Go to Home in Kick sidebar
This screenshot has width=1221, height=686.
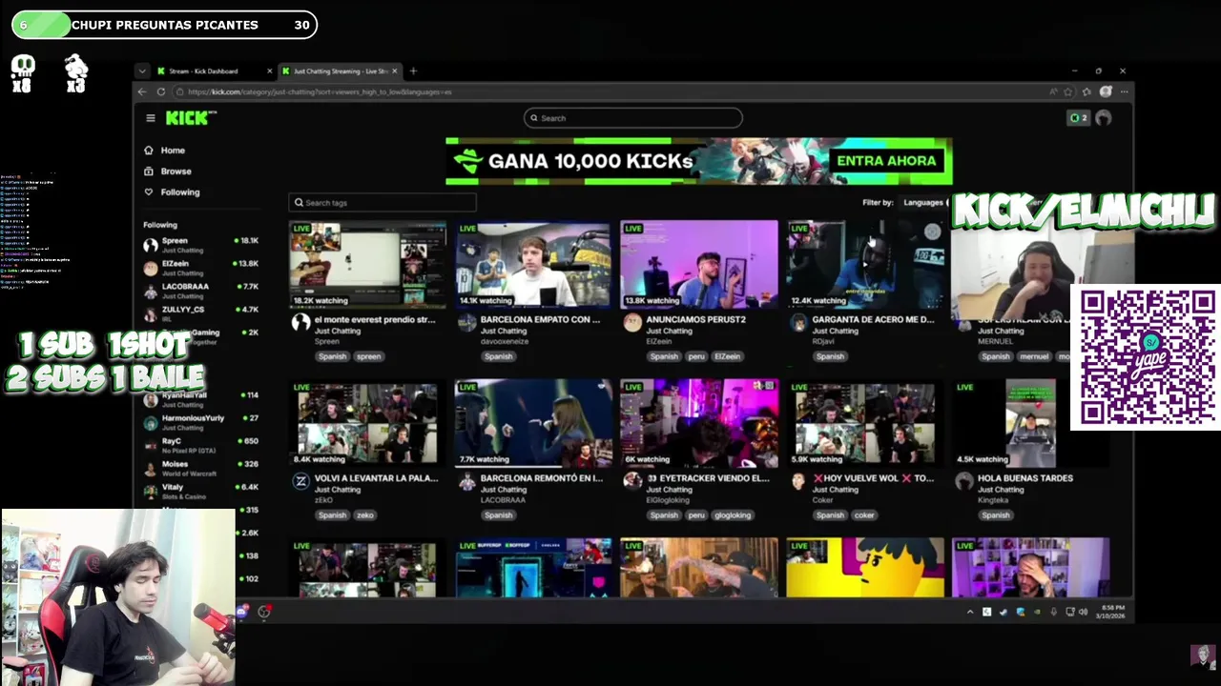[x=164, y=151]
